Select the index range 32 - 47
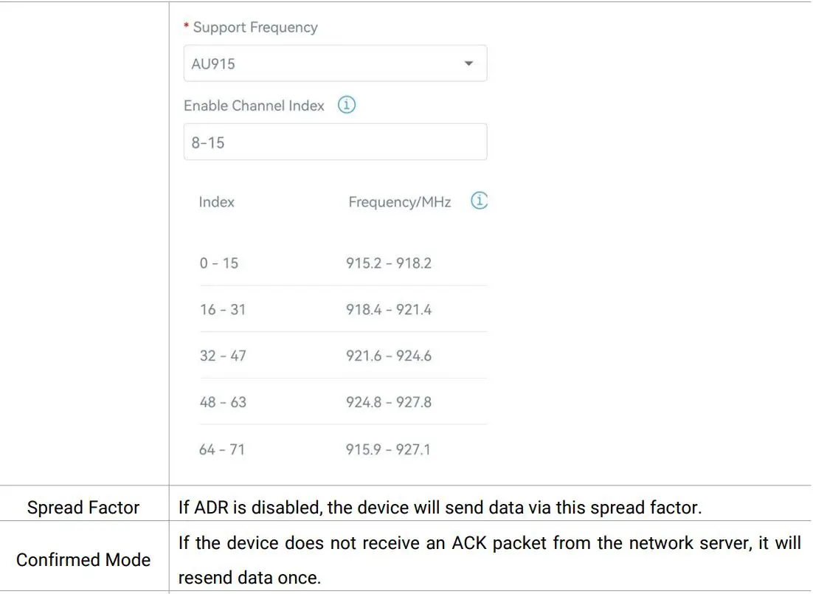 pos(222,356)
